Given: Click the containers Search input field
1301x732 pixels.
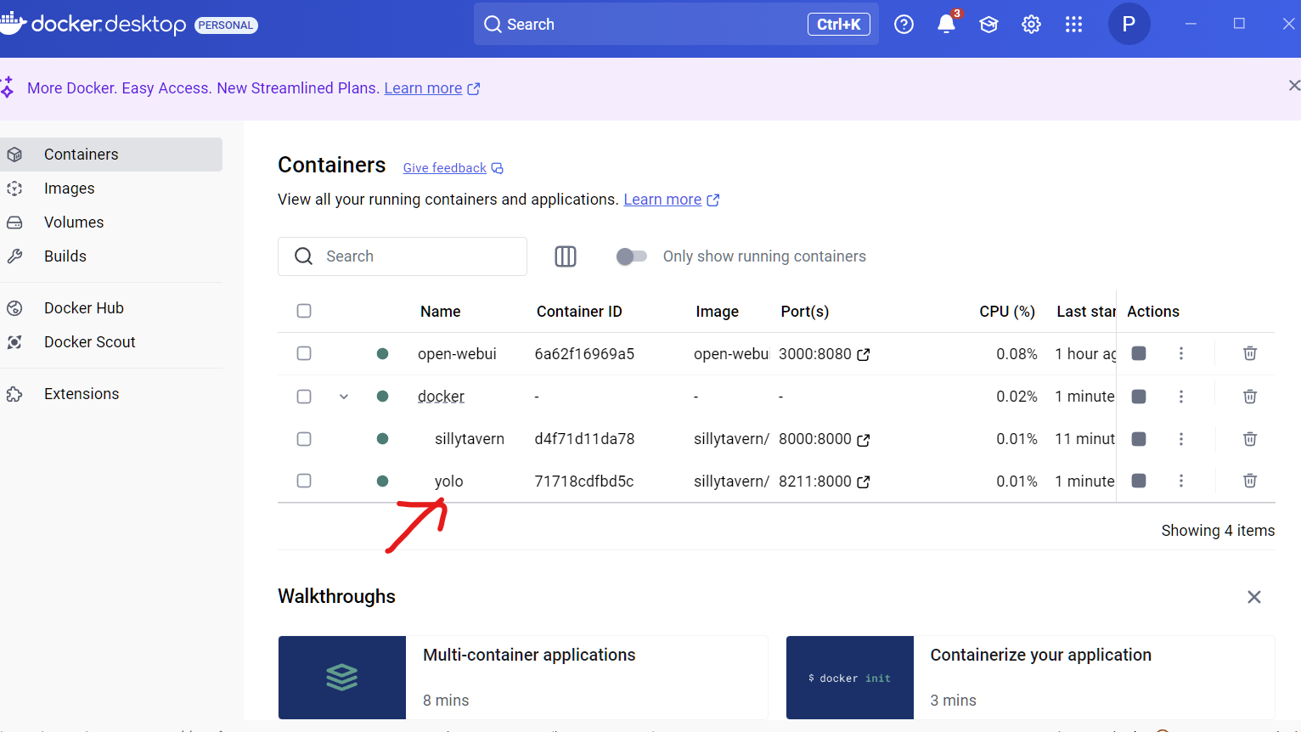Looking at the screenshot, I should click(403, 256).
